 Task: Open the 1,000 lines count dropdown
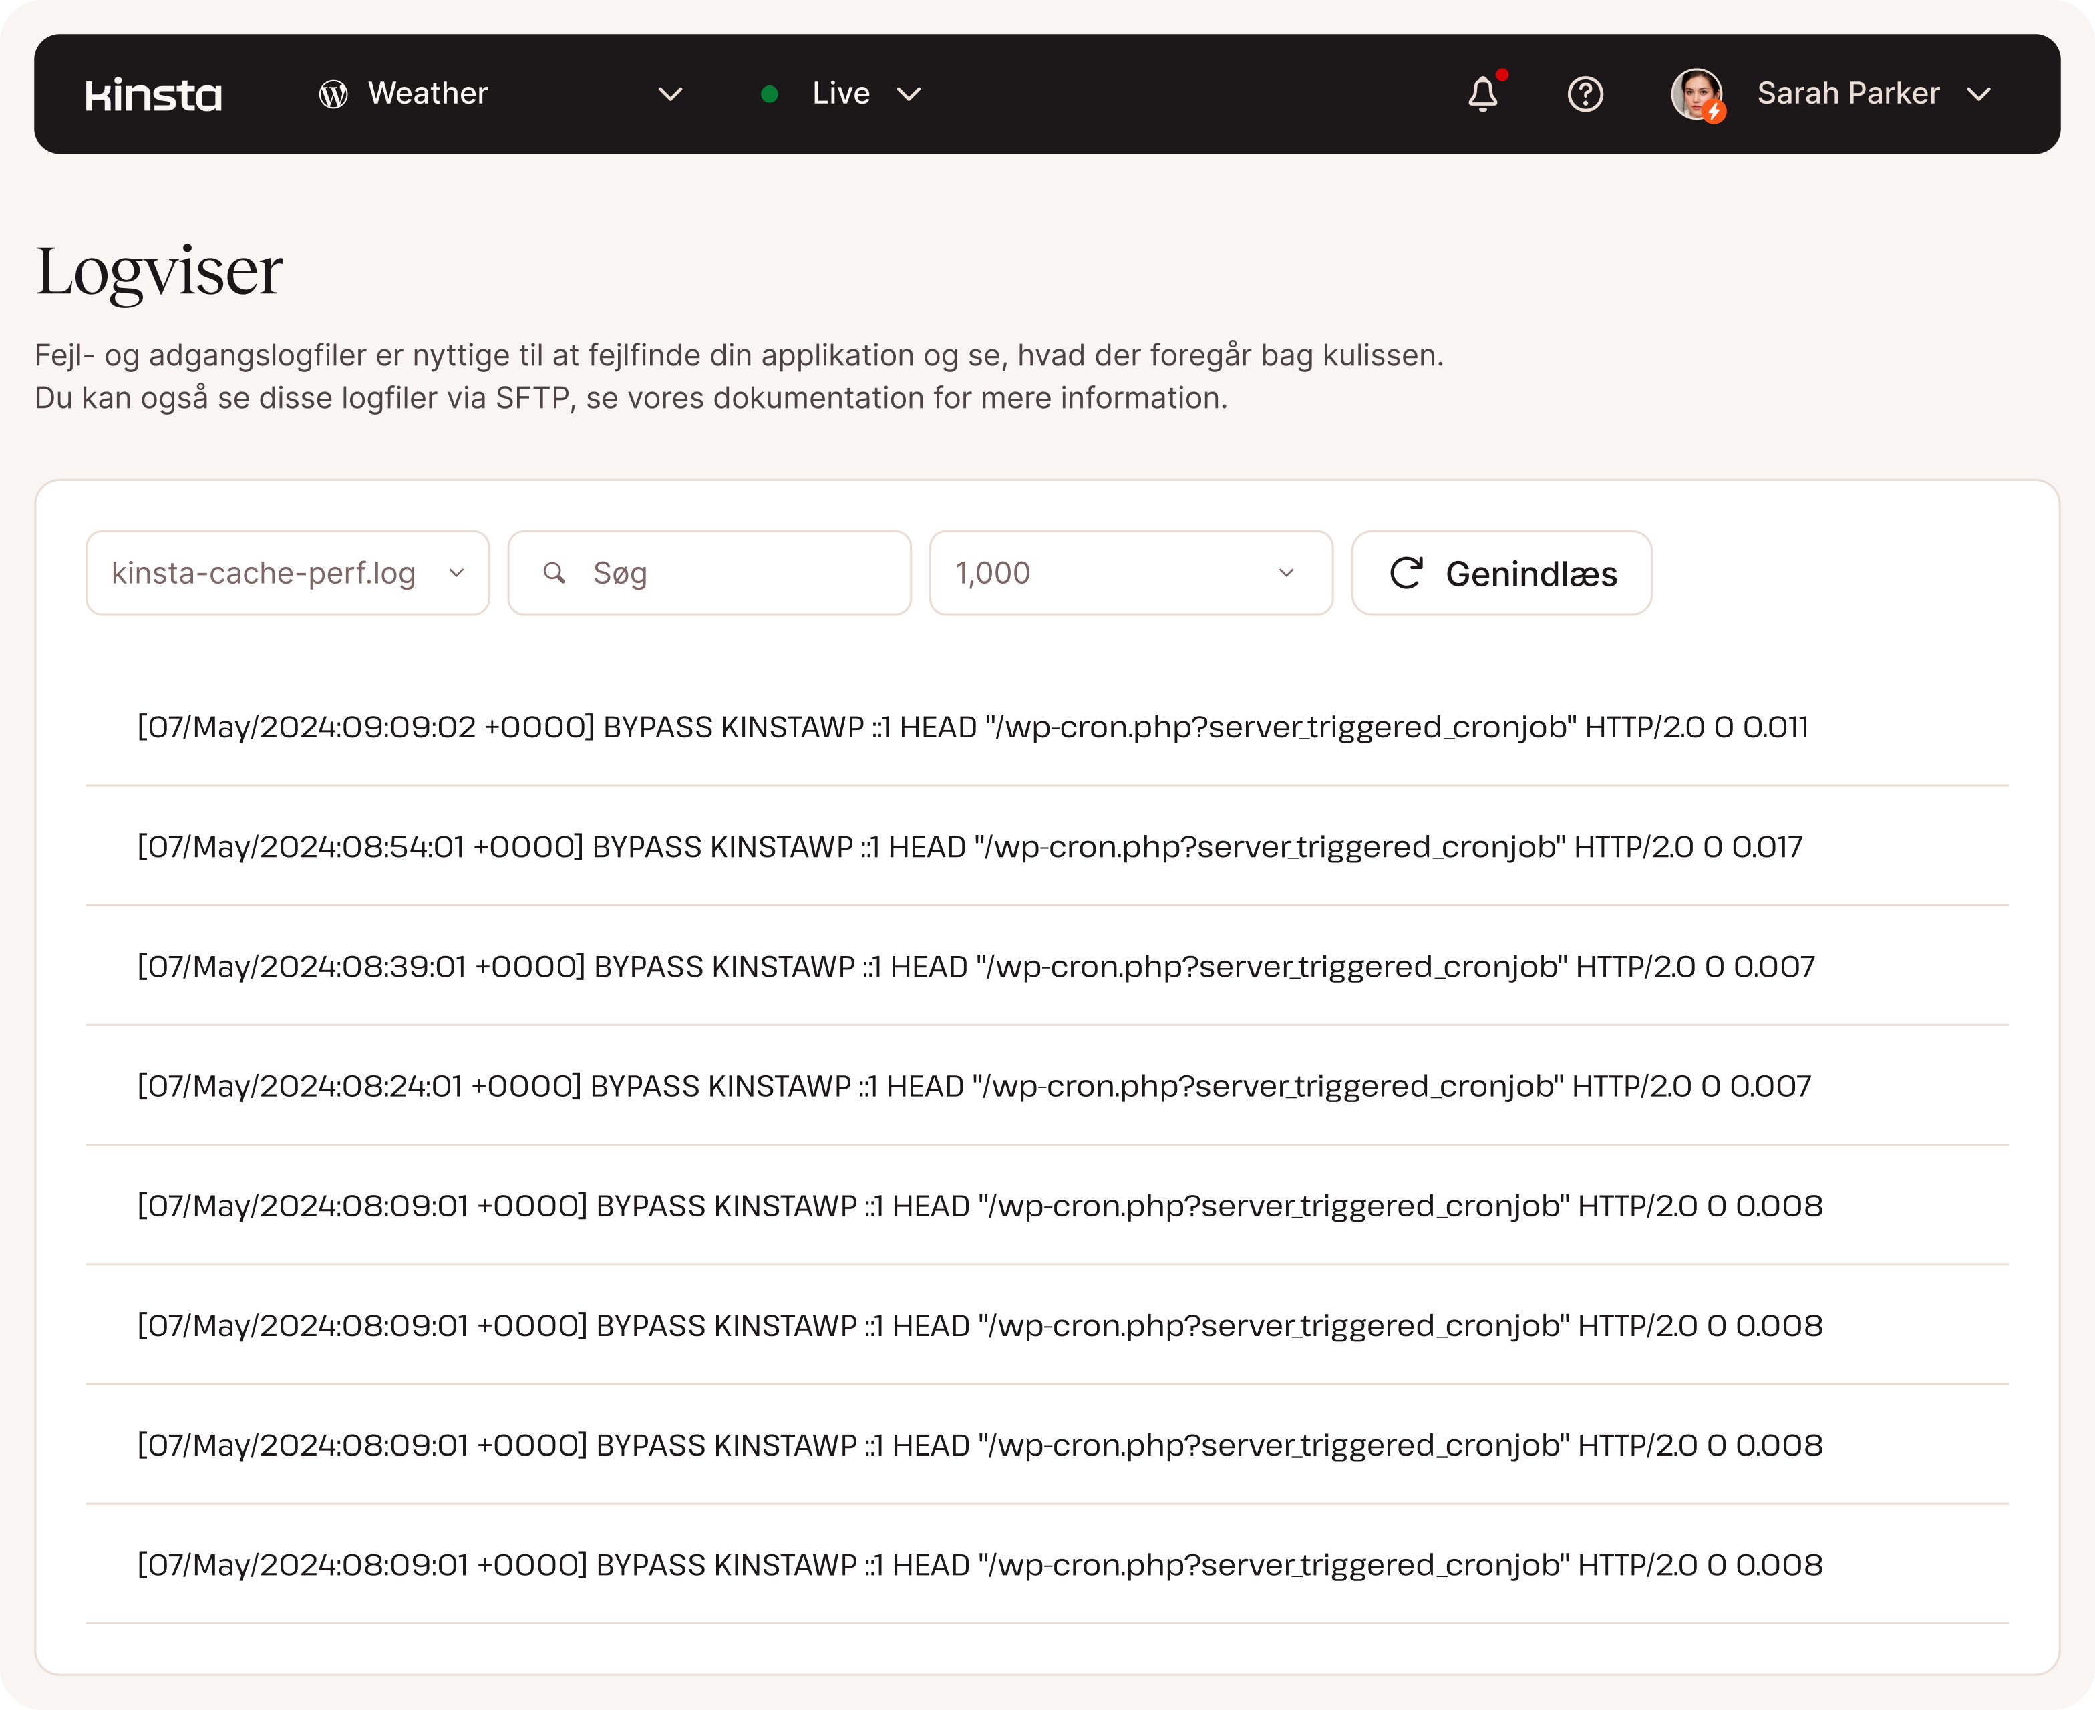(1130, 573)
